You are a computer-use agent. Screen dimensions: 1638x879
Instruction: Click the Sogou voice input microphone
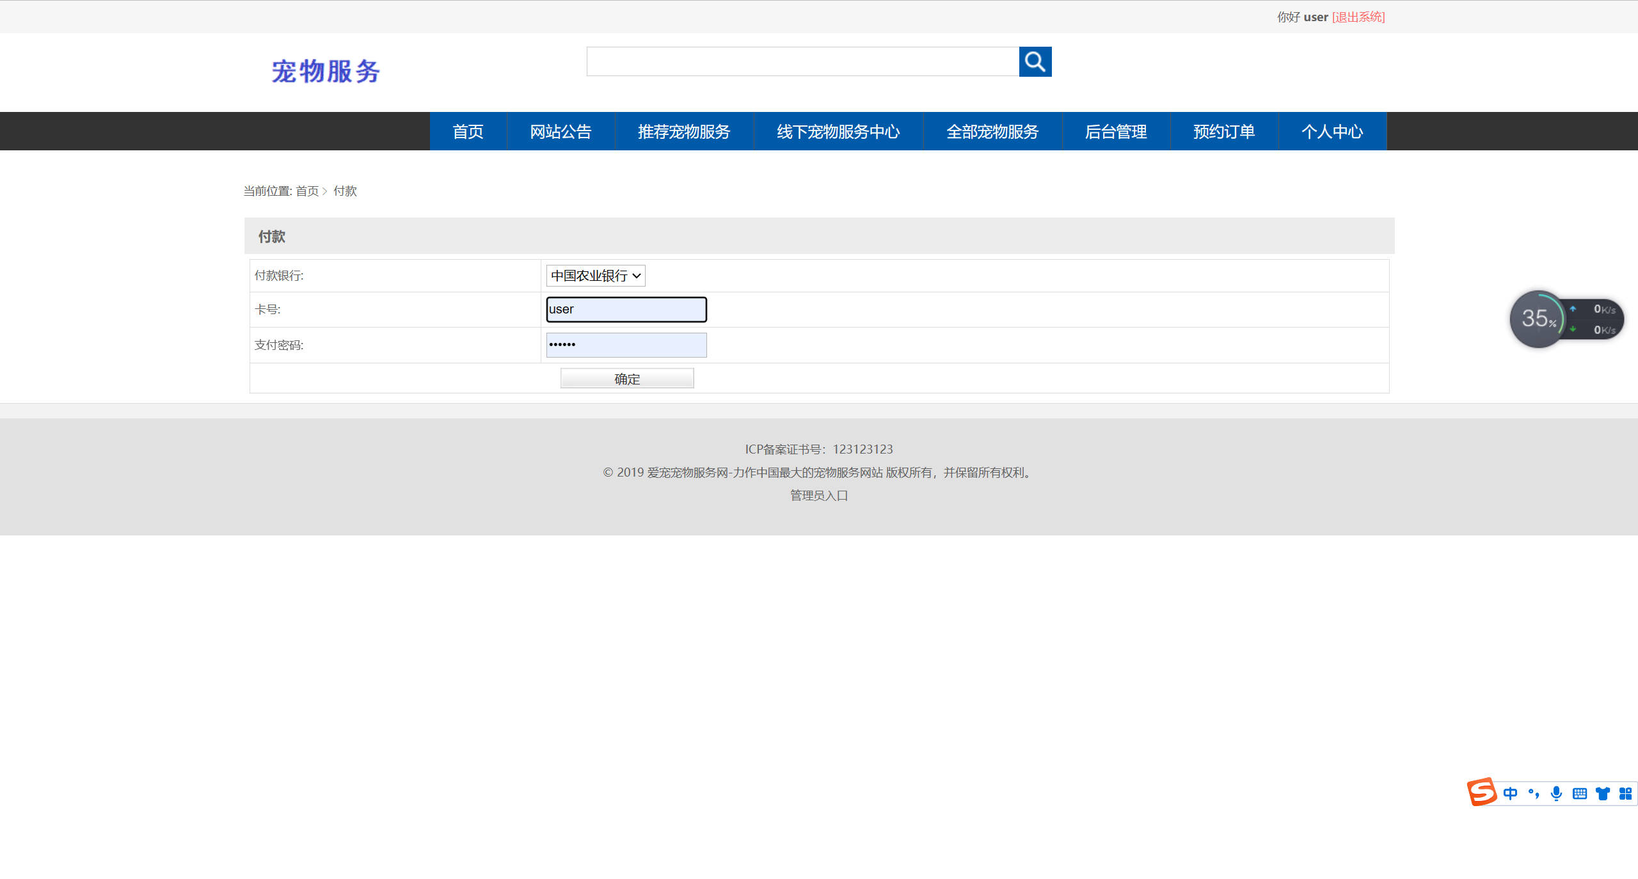click(x=1556, y=793)
